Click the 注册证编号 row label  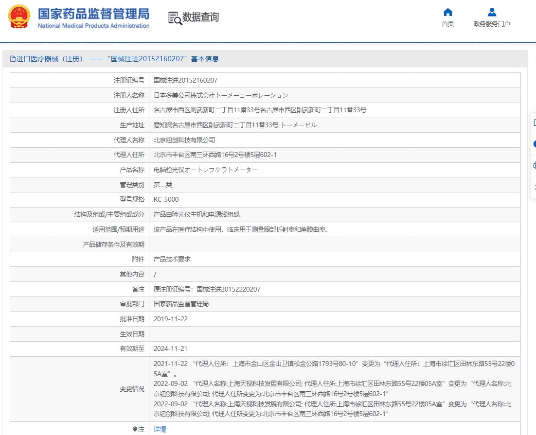pyautogui.click(x=129, y=80)
